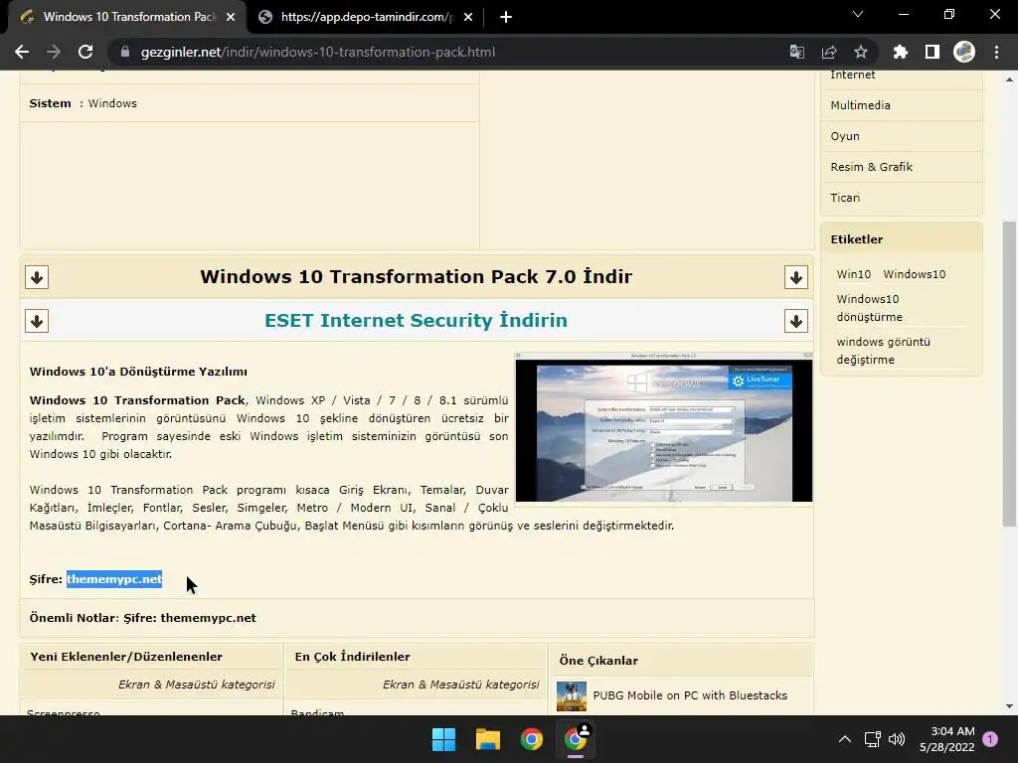Click the Yeni Eklenenler/Düzenlenenler heading

(126, 657)
